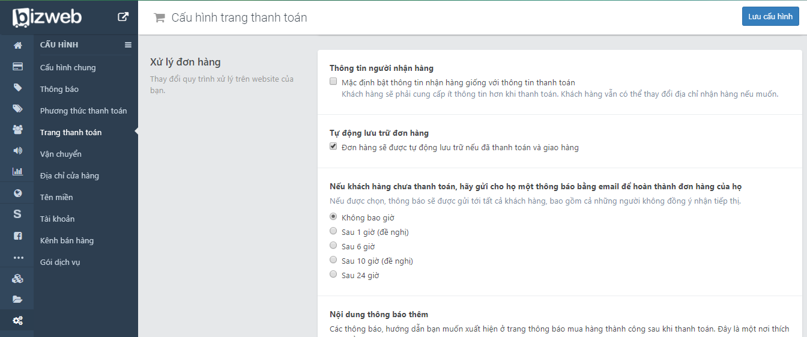Open the bar chart reports icon
The width and height of the screenshot is (807, 337).
17,172
